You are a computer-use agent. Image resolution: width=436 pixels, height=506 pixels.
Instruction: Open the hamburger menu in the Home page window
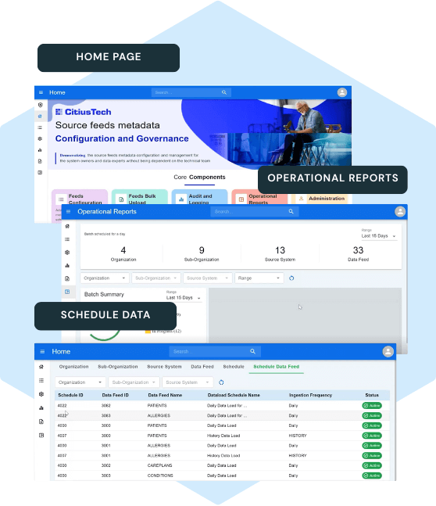[x=41, y=92]
